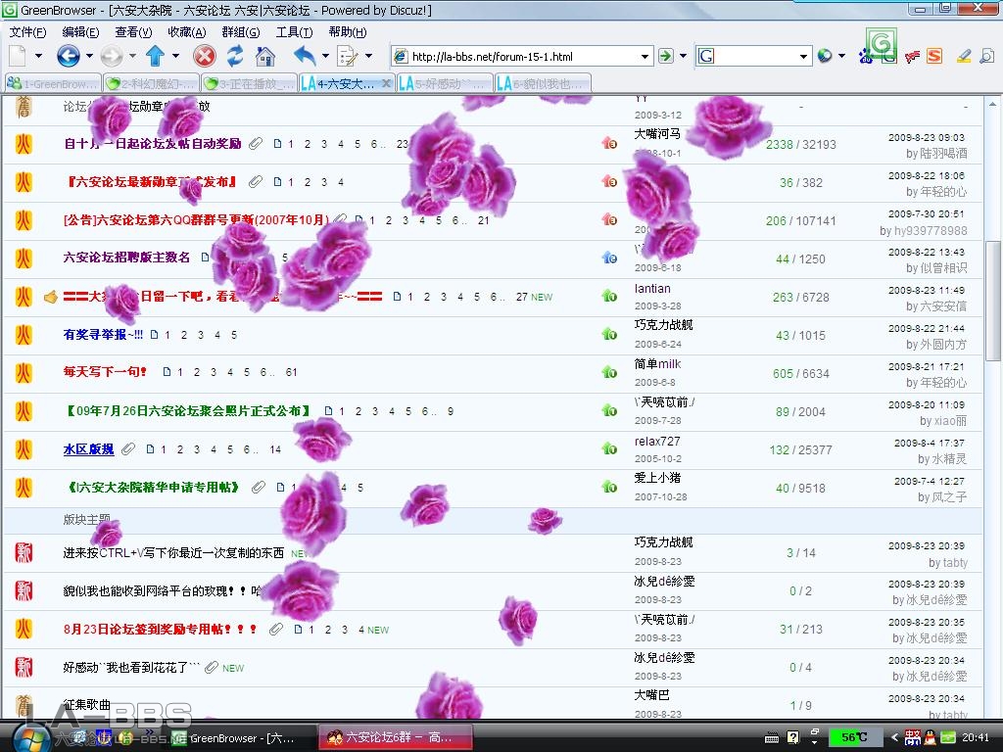Expand the New page button dropdown arrow
Viewport: 1003px width, 752px height.
(x=39, y=56)
